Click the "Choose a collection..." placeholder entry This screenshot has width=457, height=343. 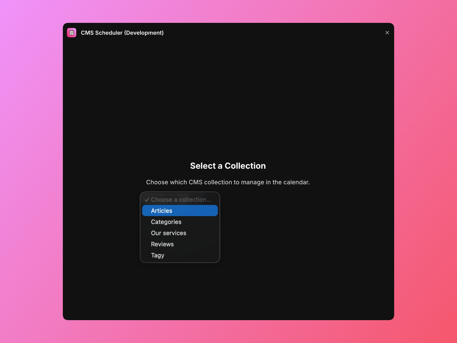[x=181, y=200]
